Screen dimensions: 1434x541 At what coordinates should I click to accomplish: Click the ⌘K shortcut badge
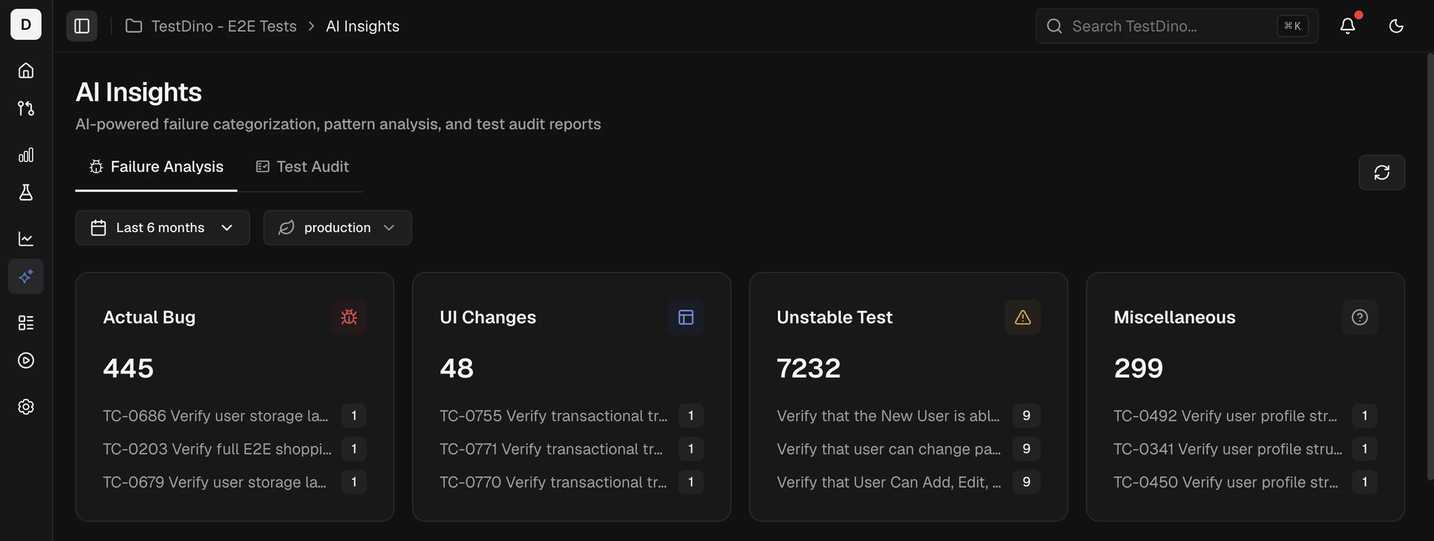pyautogui.click(x=1292, y=26)
